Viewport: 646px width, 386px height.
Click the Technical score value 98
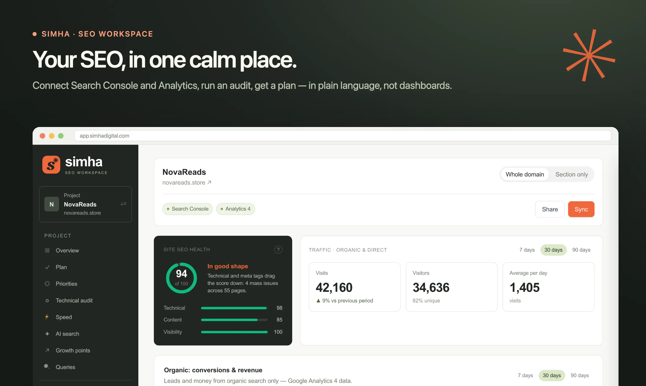click(279, 308)
